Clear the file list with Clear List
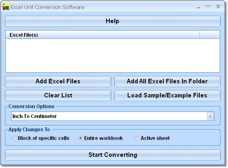The width and height of the screenshot is (228, 168). tap(58, 95)
